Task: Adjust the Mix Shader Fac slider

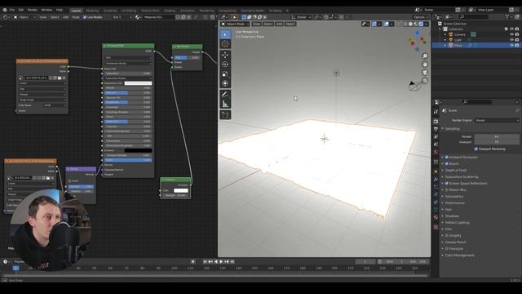Action: tap(187, 58)
